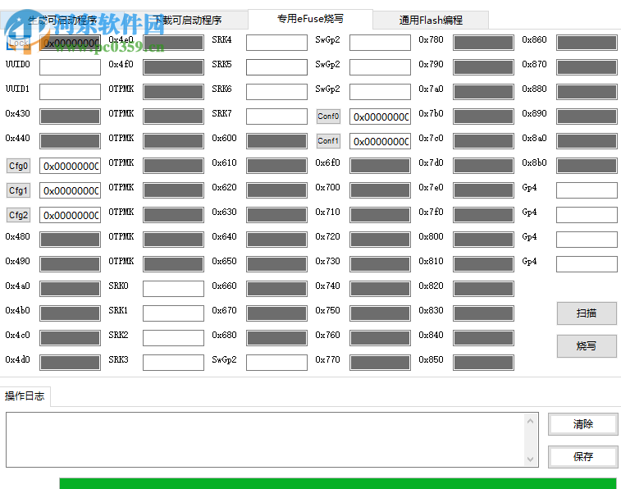621x489 pixels.
Task: Click the Cfg1 button
Action: pyautogui.click(x=18, y=190)
